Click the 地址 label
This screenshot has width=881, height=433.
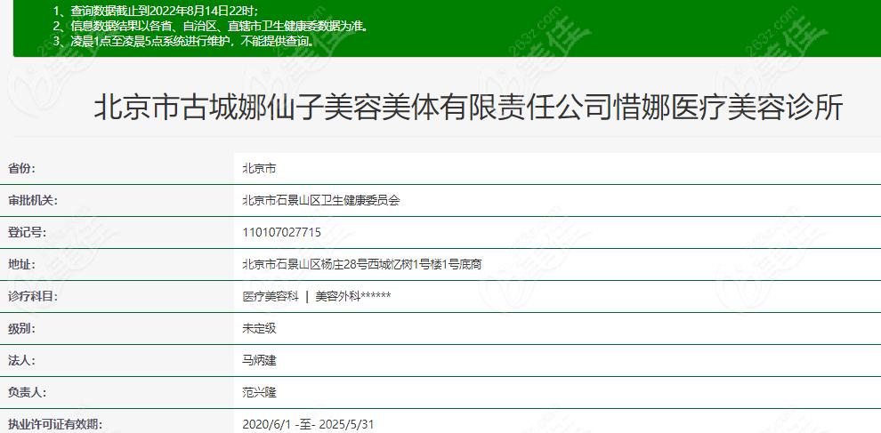click(21, 264)
